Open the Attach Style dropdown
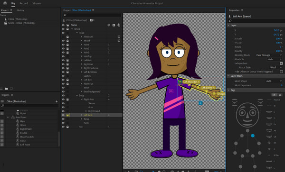This screenshot has height=172, width=285. (275, 67)
